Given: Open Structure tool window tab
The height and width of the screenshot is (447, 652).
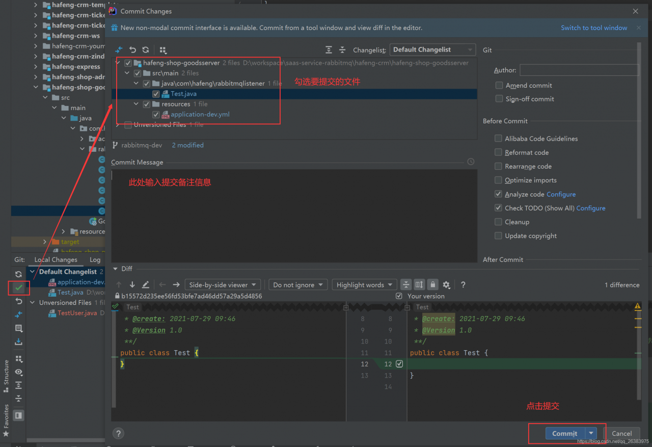Looking at the screenshot, I should click(6, 375).
